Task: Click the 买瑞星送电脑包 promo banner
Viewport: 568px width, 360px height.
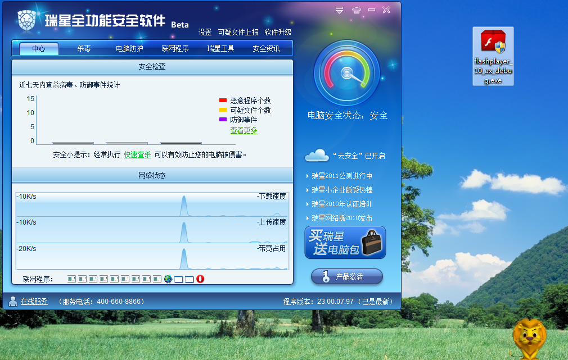Action: click(345, 243)
